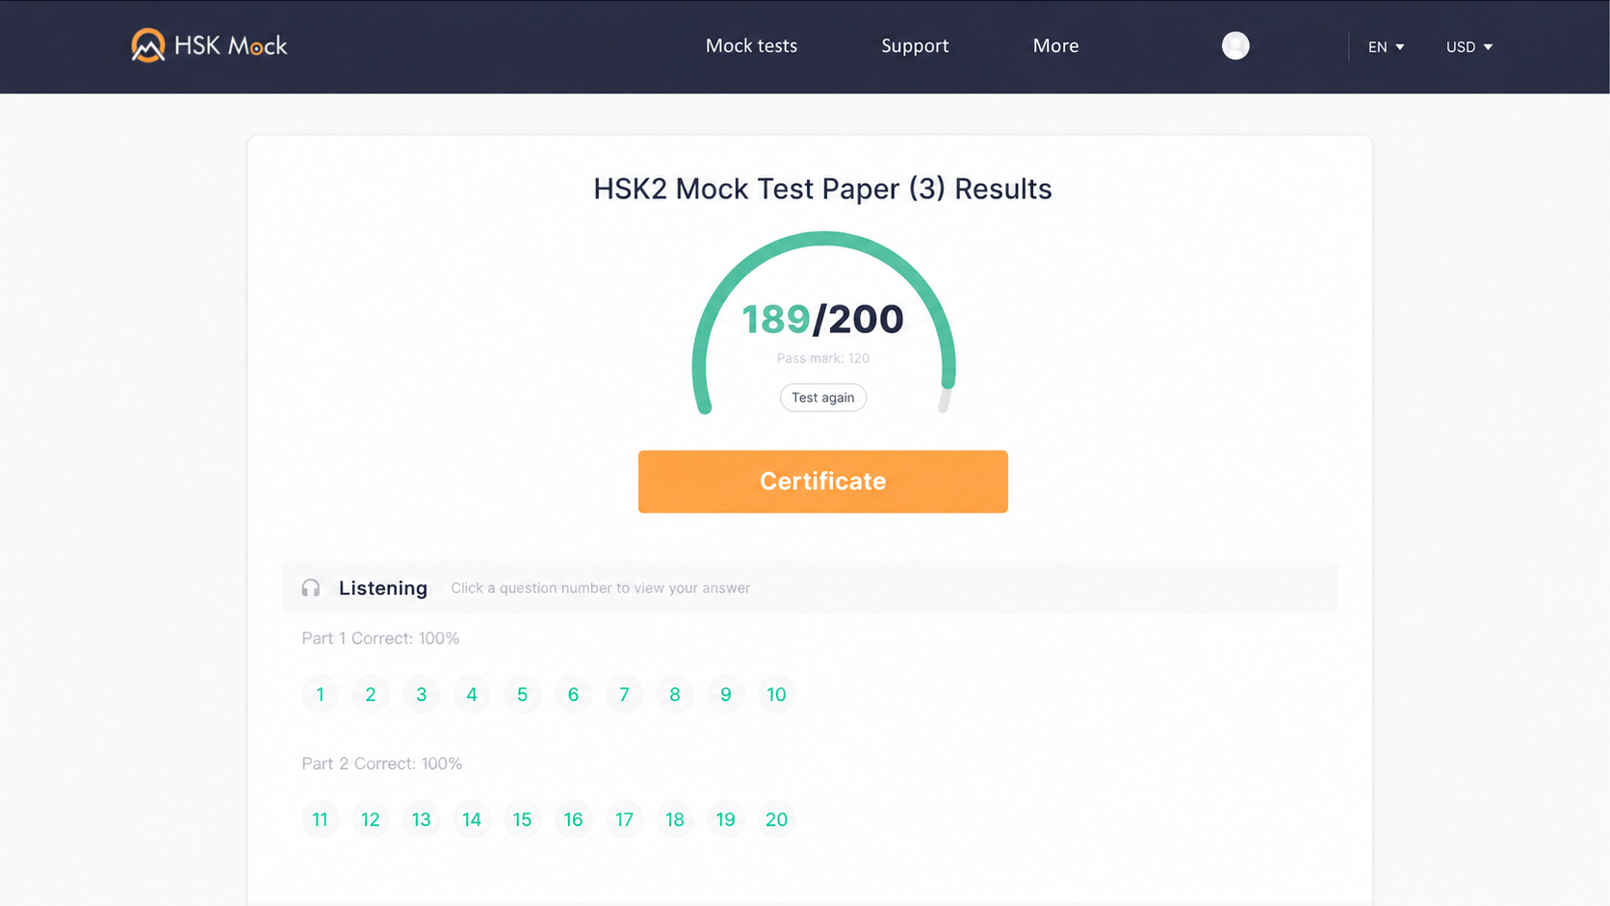
Task: Expand the EN language dropdown
Action: (1386, 46)
